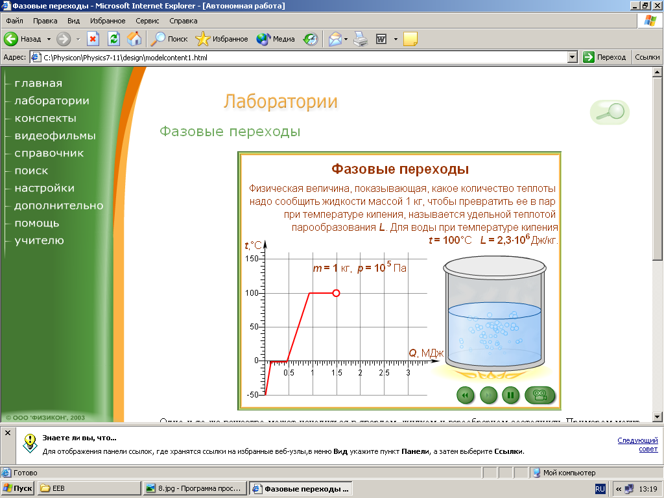Close the tip-of-the-day panel
Image resolution: width=664 pixels, height=498 pixels.
coord(8,433)
